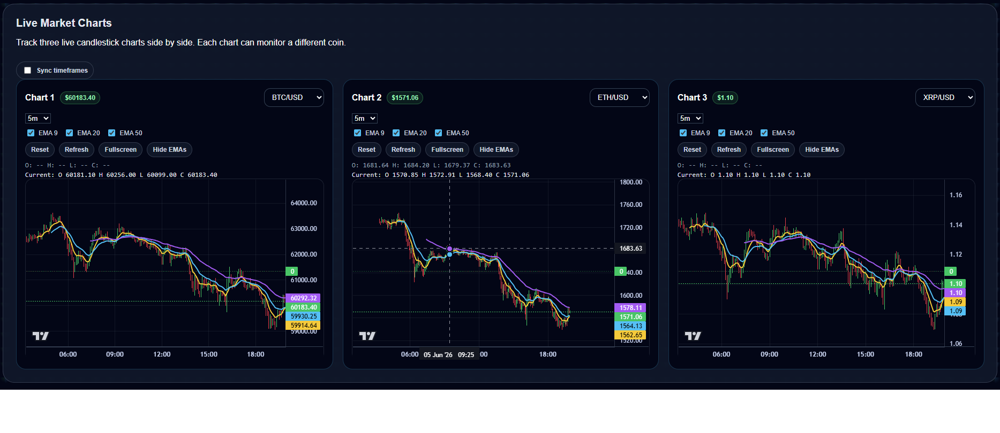1000x433 pixels.
Task: Click Chart 1 Current OHLC readout
Action: click(x=121, y=175)
